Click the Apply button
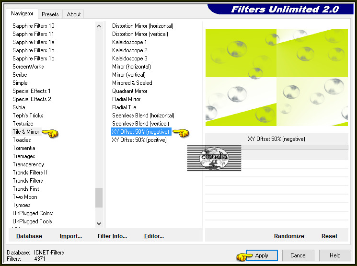357x266 pixels. tap(262, 255)
